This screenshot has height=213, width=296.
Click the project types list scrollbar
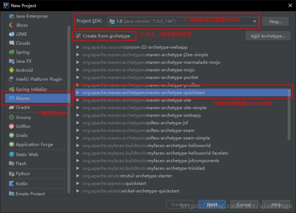click(69, 109)
